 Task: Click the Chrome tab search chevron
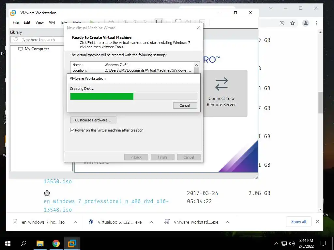click(x=271, y=8)
